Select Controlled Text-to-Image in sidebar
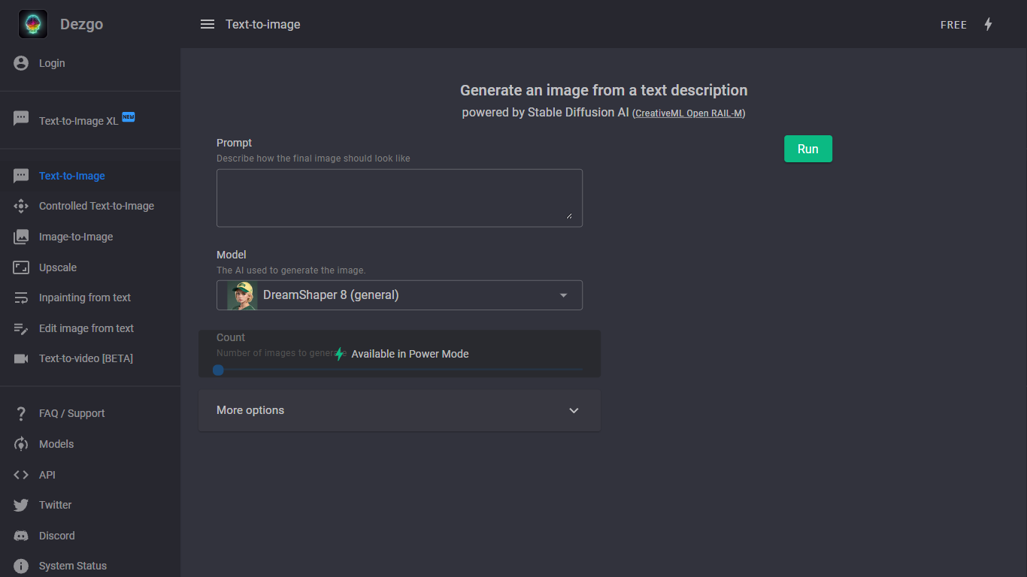This screenshot has width=1027, height=577. [96, 206]
